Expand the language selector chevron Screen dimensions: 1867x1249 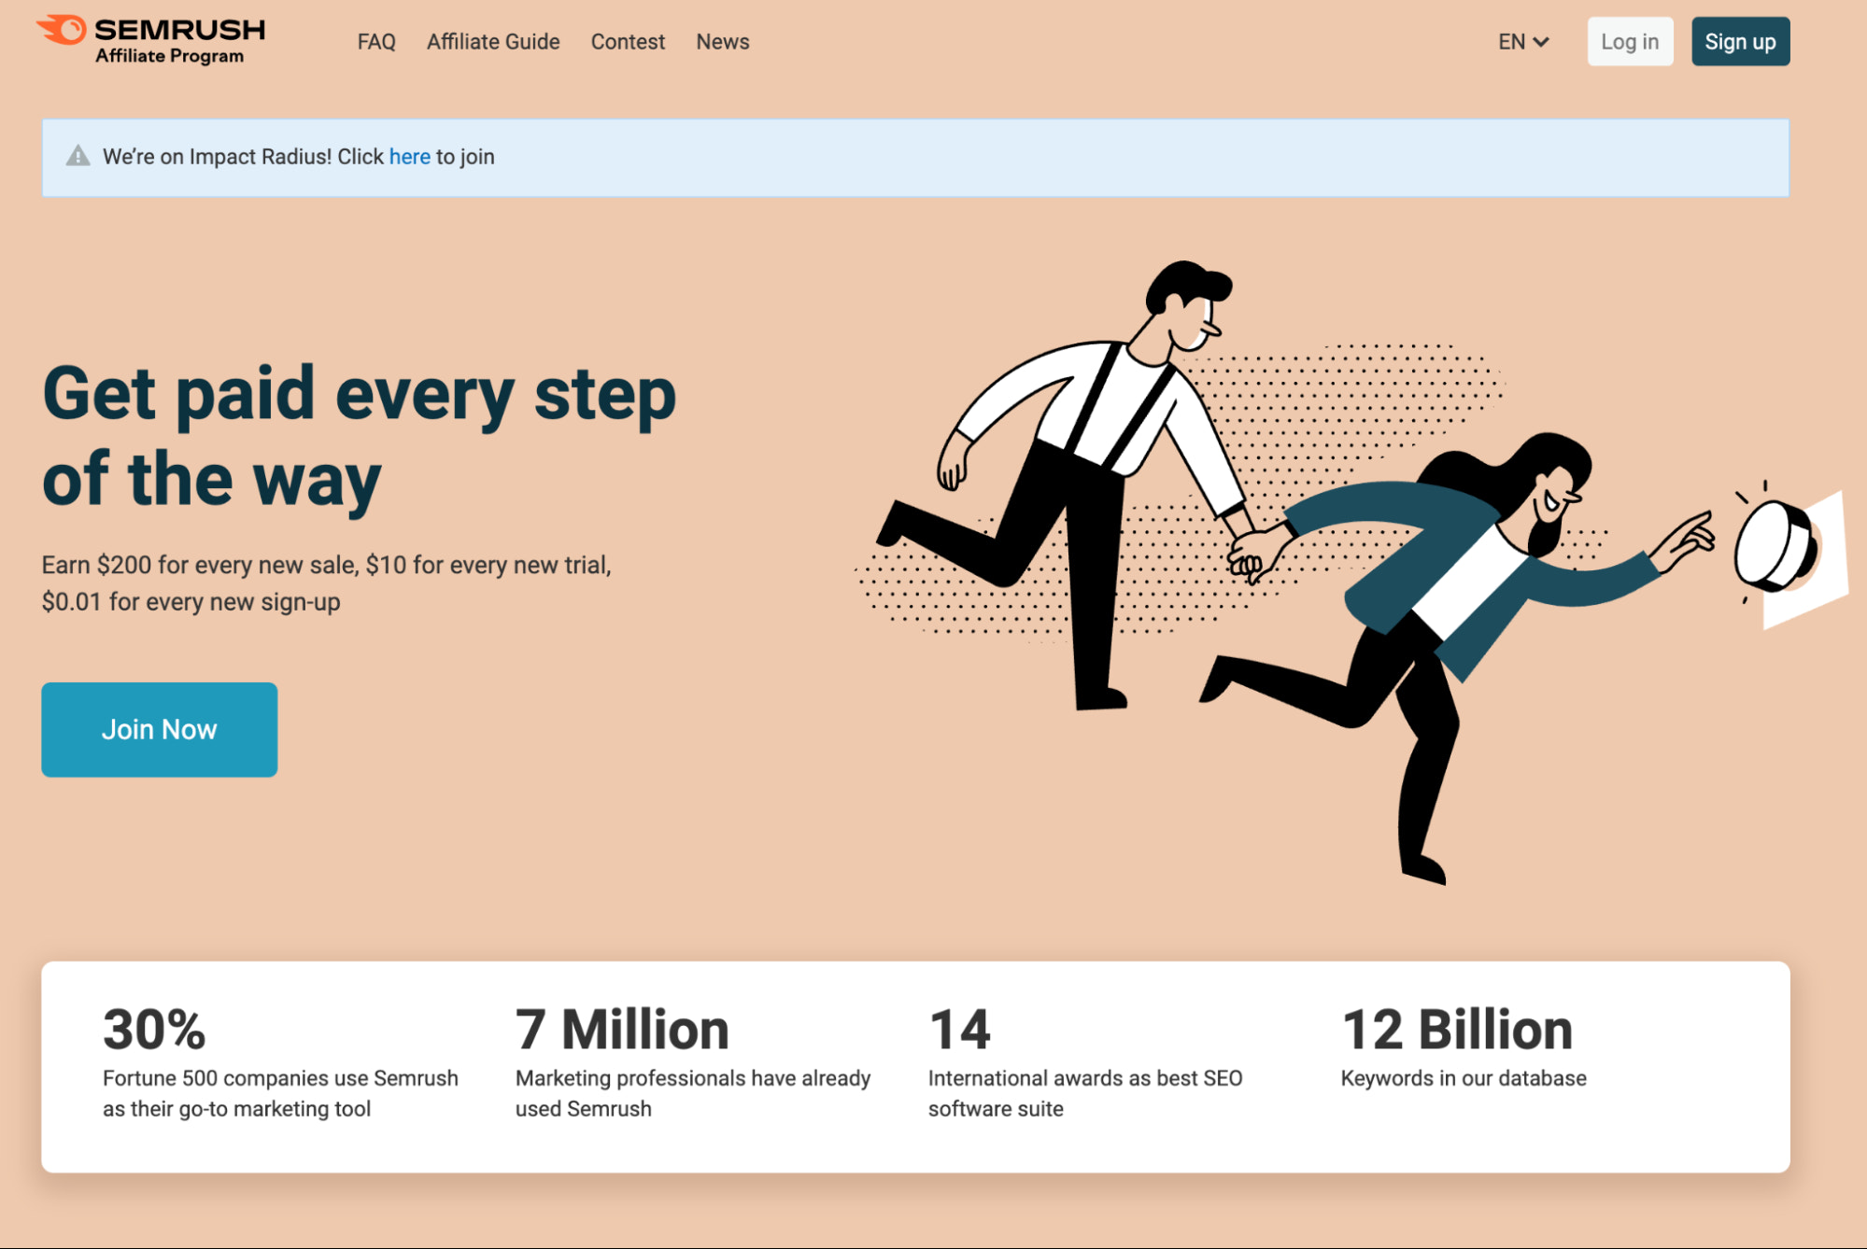click(1542, 42)
